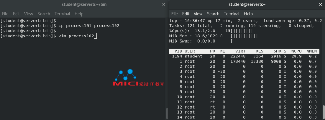Click the %MEM column header
The image size is (325, 120).
[312, 51]
